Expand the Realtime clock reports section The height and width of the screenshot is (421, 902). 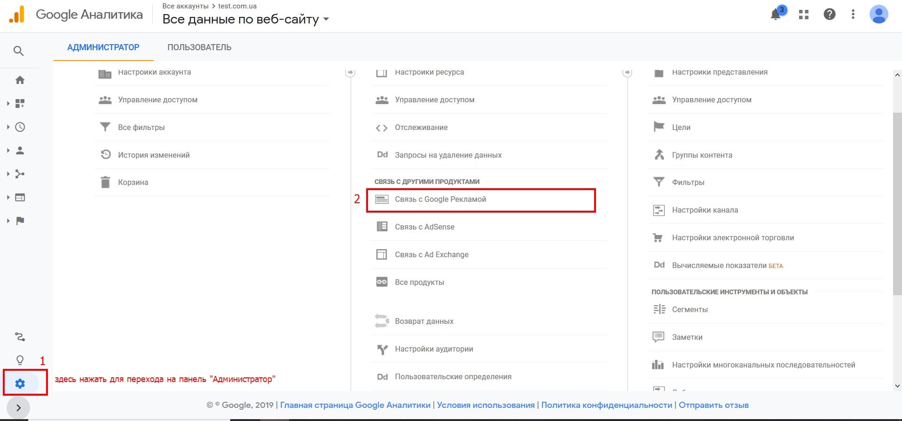[19, 127]
